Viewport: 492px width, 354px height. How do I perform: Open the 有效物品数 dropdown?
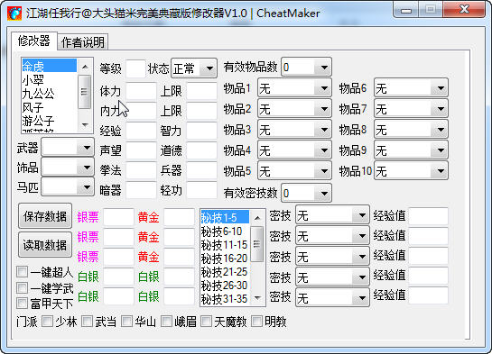[x=306, y=67]
